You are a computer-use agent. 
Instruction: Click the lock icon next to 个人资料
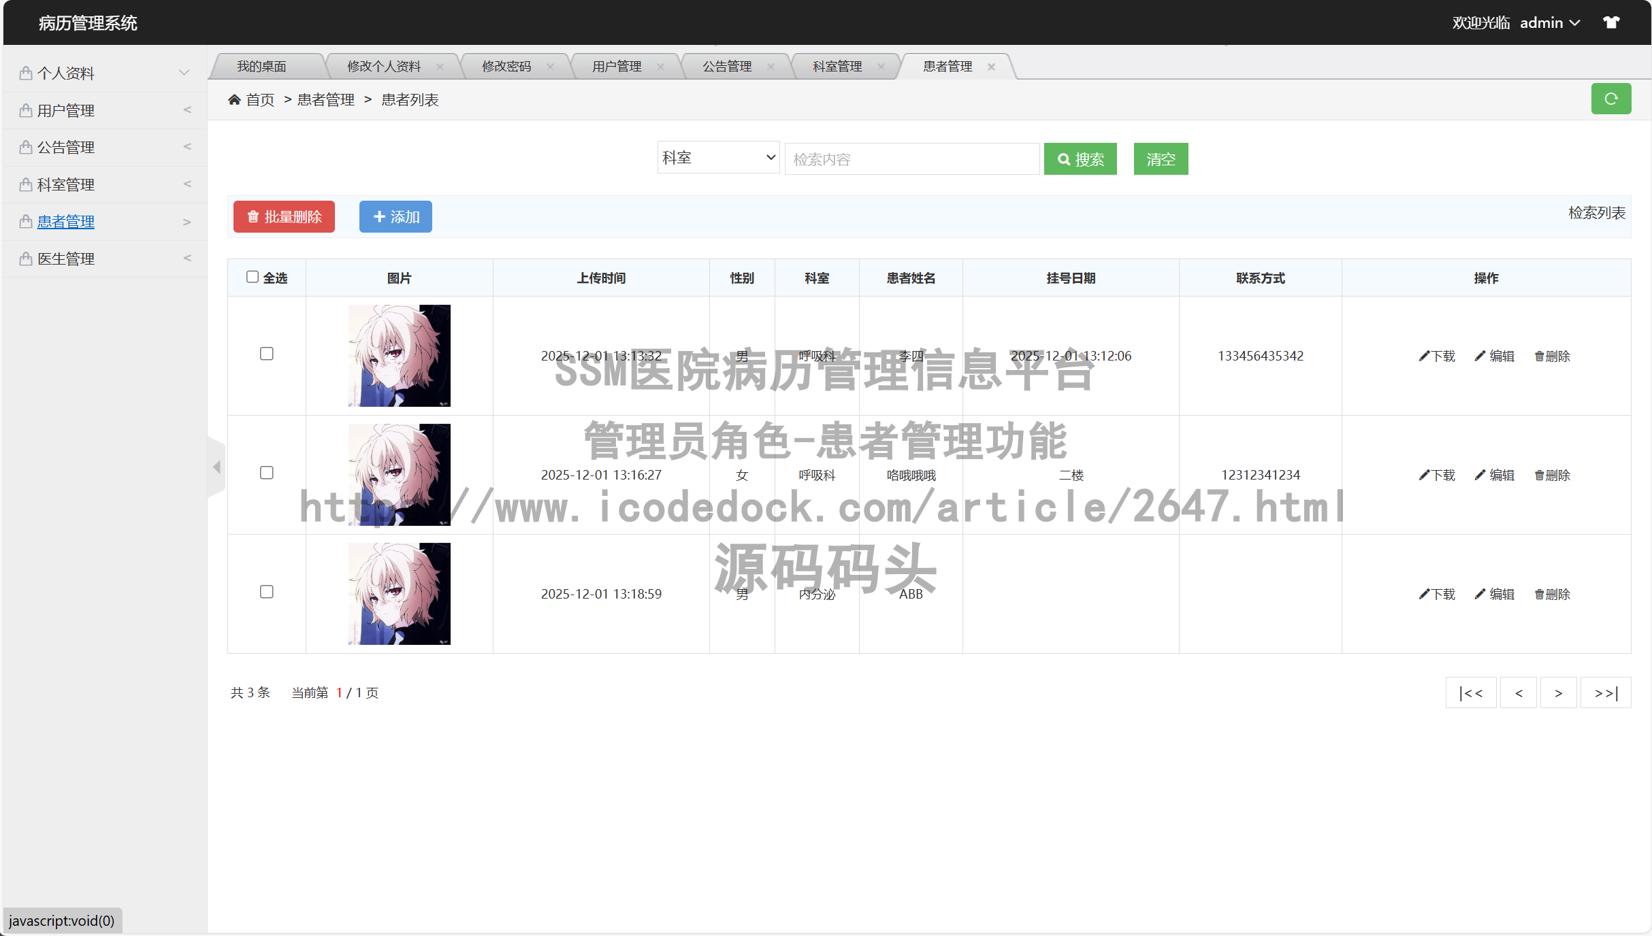(25, 73)
